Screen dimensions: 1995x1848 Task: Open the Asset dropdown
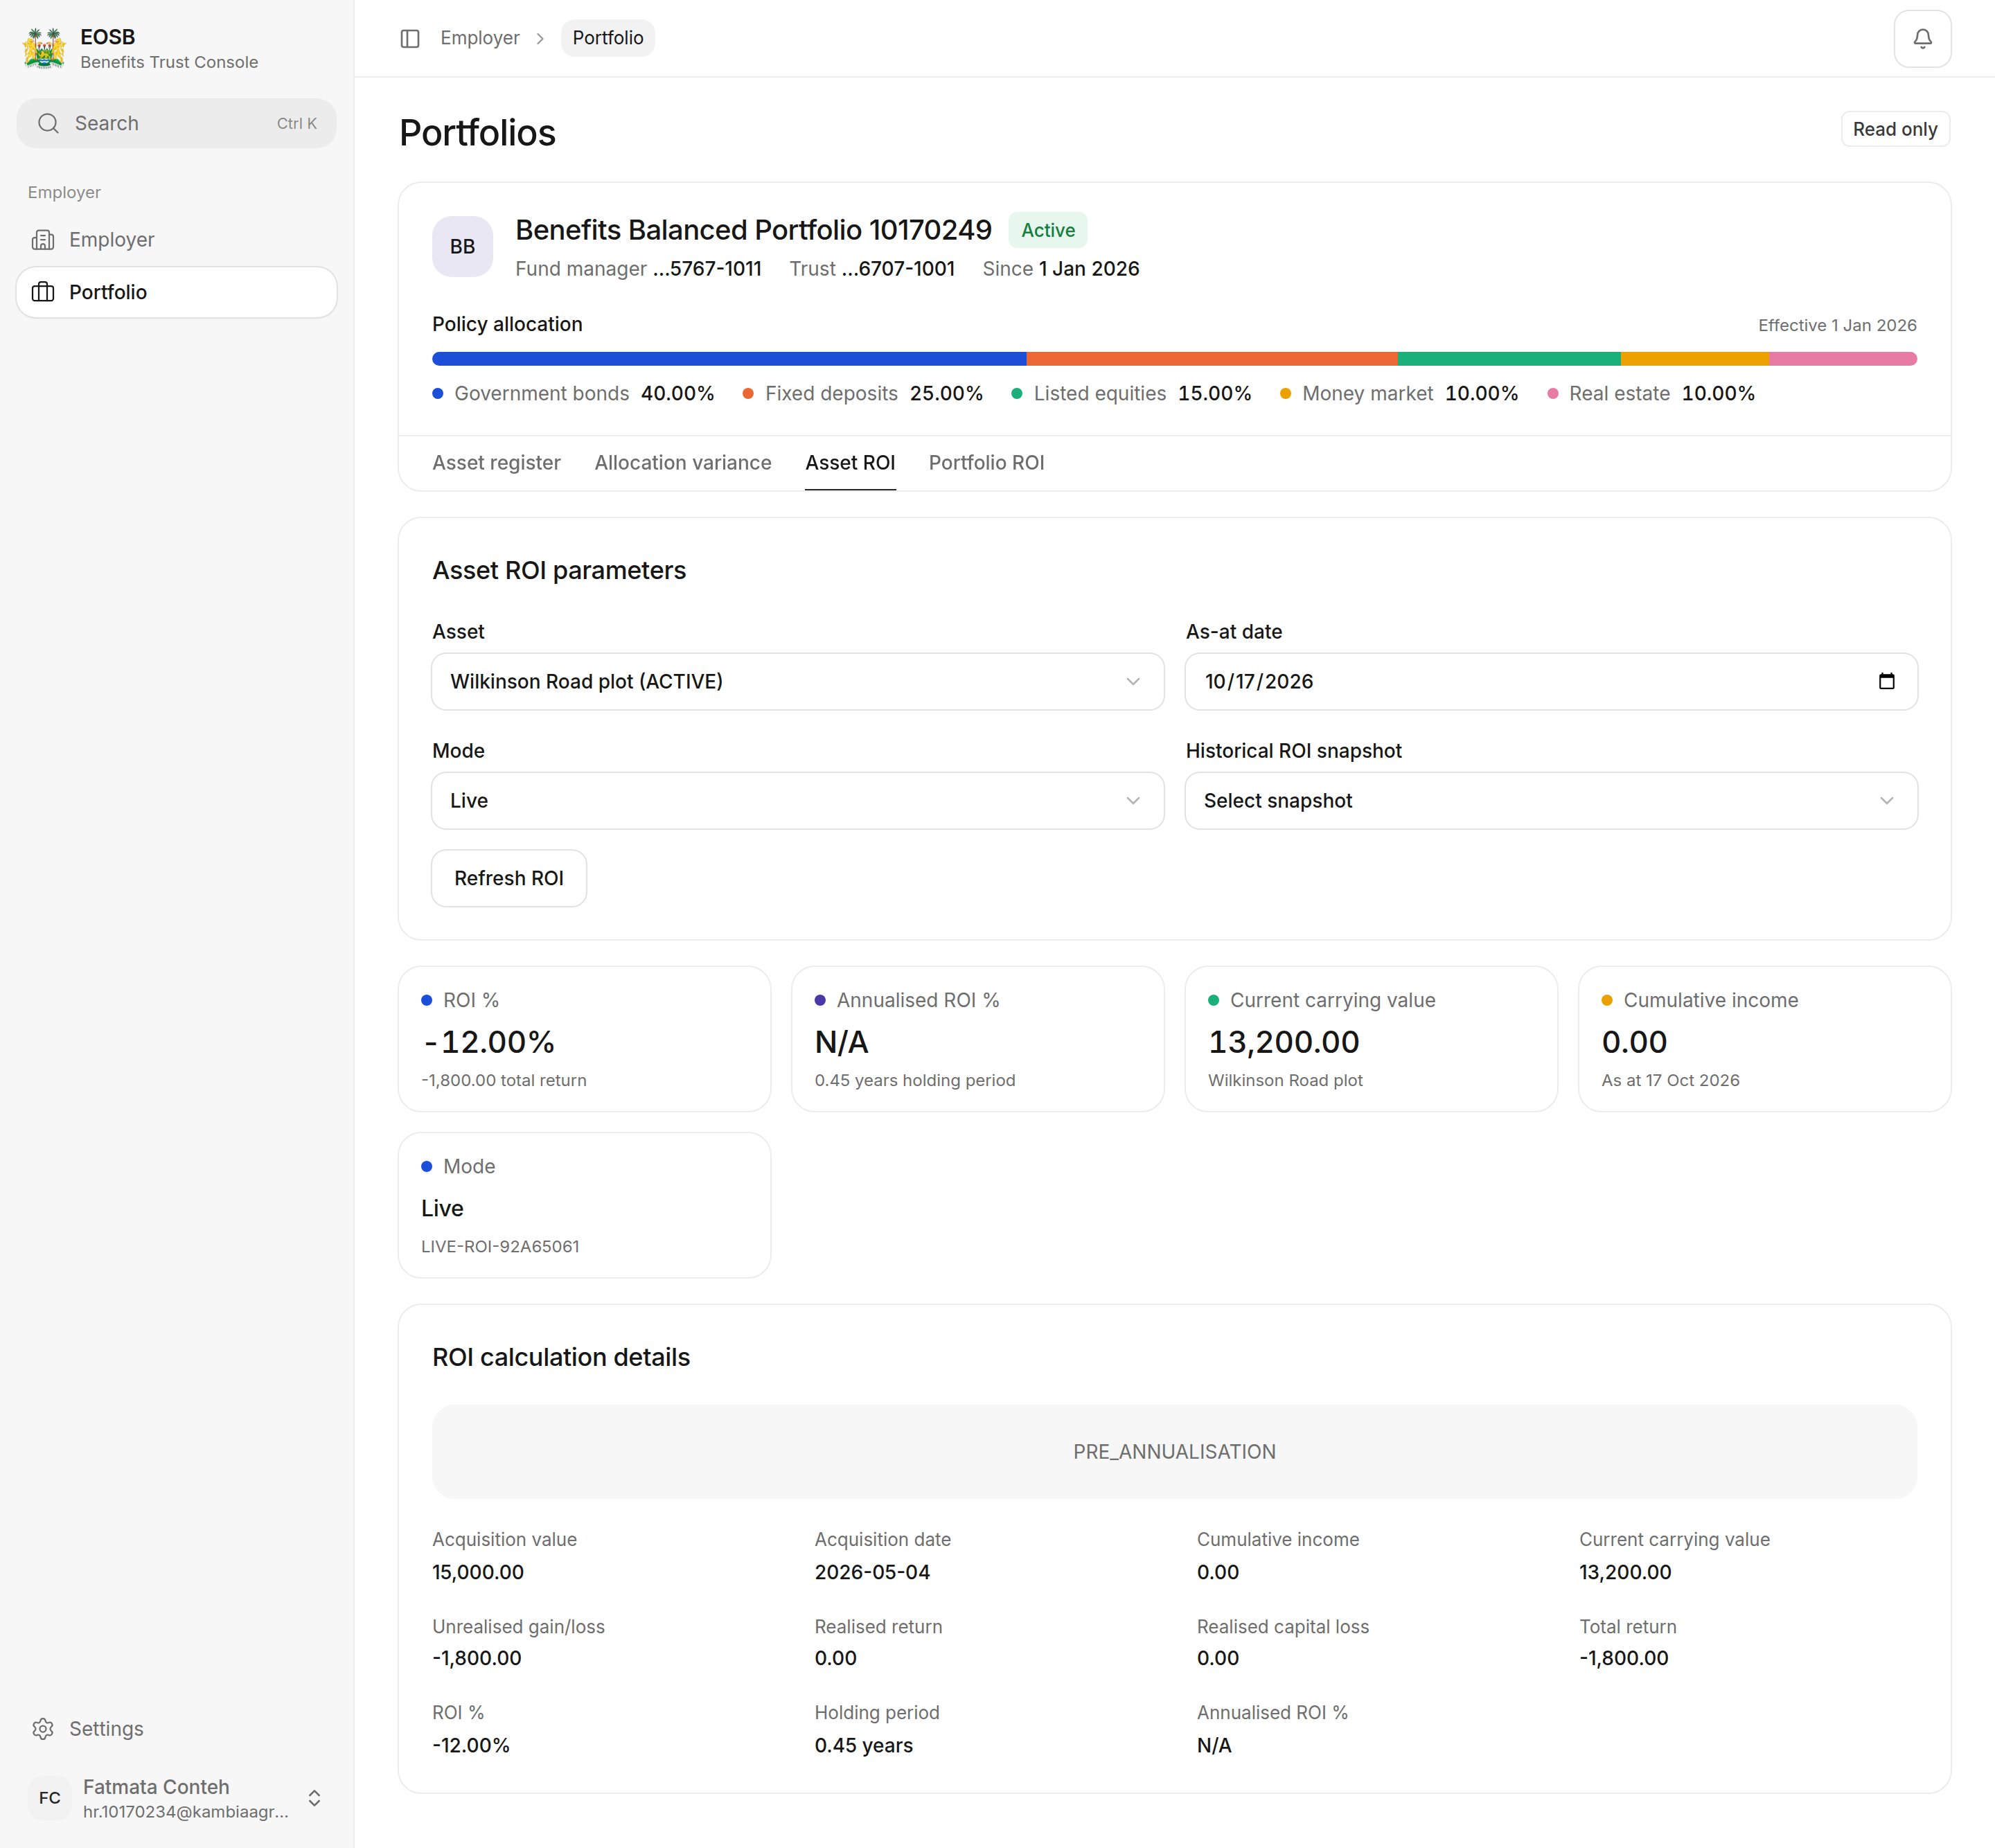[797, 682]
